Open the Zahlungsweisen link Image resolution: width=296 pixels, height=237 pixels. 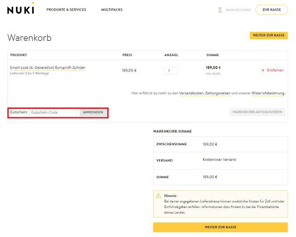[x=218, y=93]
